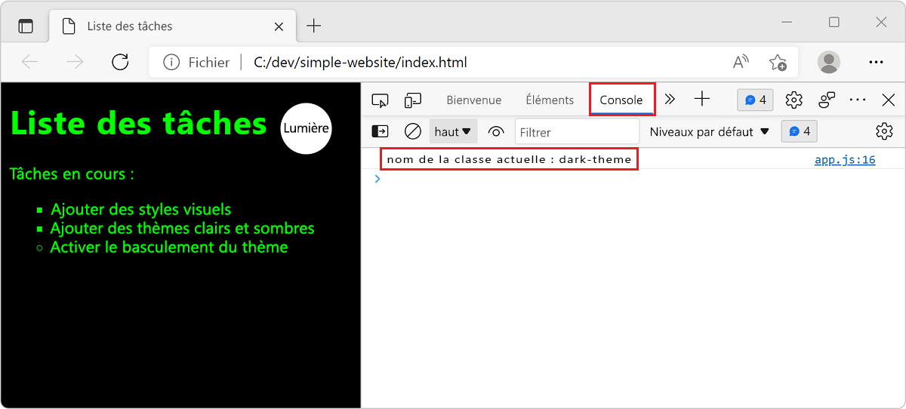The width and height of the screenshot is (906, 409).
Task: Open Customize and control DevTools menu
Action: tap(858, 100)
